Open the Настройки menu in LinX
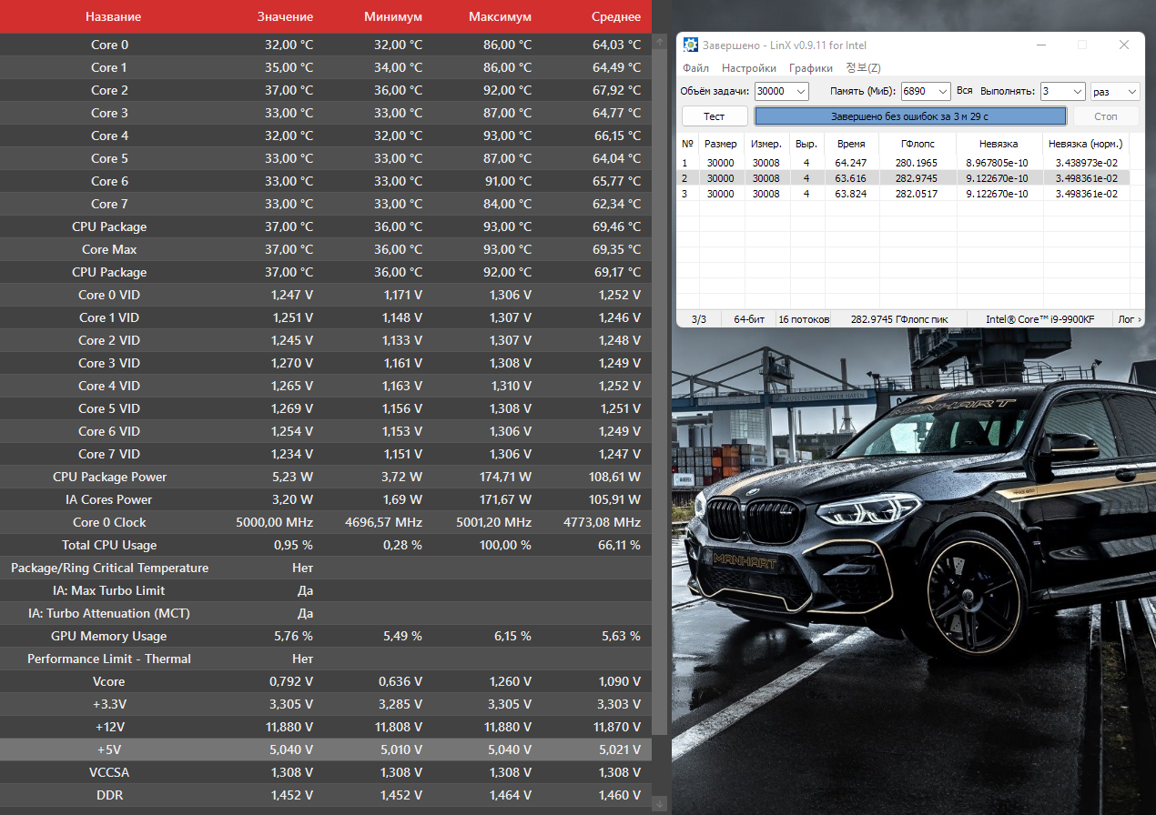Viewport: 1156px width, 815px height. (749, 68)
